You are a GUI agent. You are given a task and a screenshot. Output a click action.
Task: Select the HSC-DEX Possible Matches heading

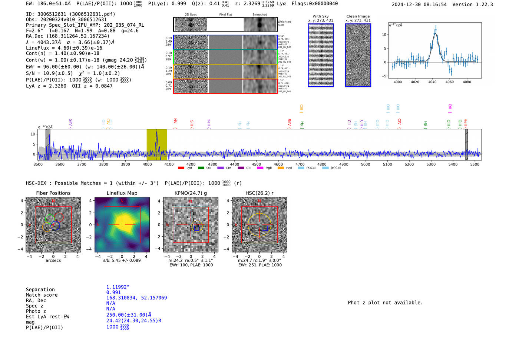(x=134, y=183)
